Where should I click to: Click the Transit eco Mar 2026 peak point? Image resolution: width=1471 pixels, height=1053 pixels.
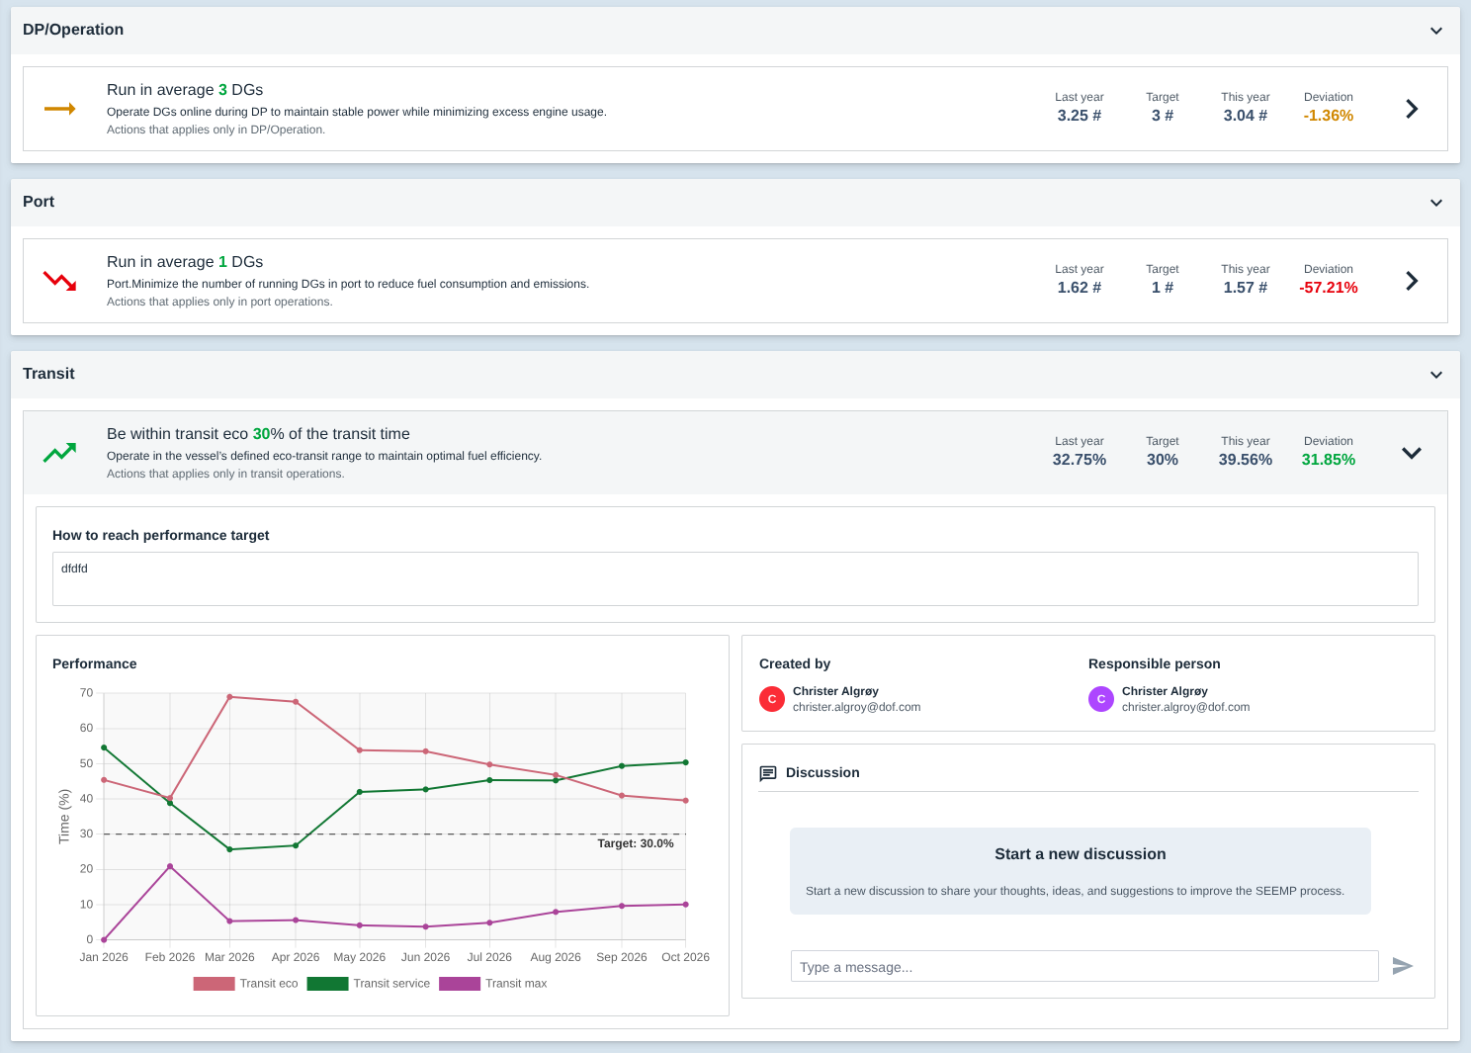coord(229,697)
